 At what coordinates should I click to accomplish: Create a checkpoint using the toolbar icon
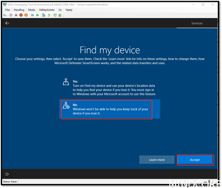44,15
